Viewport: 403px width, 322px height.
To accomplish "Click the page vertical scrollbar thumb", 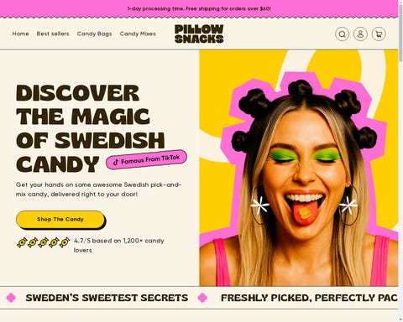I will 400,31.
